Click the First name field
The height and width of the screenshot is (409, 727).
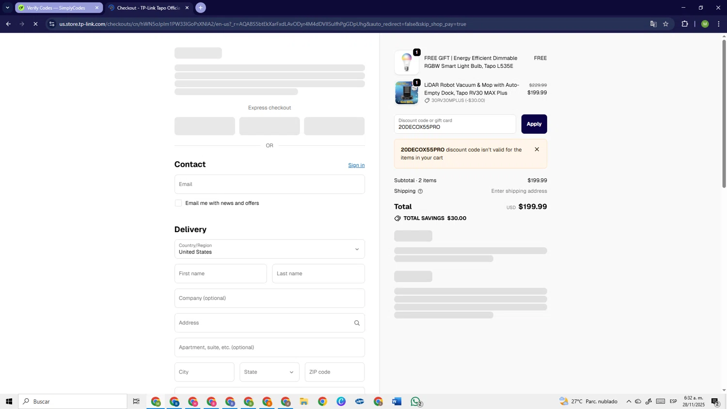[x=221, y=274]
